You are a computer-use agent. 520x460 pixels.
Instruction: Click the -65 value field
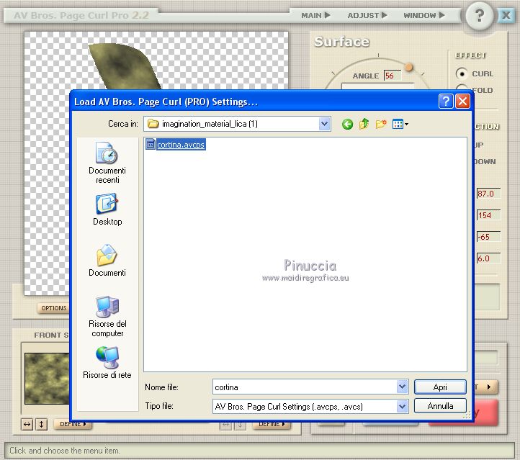coord(488,237)
